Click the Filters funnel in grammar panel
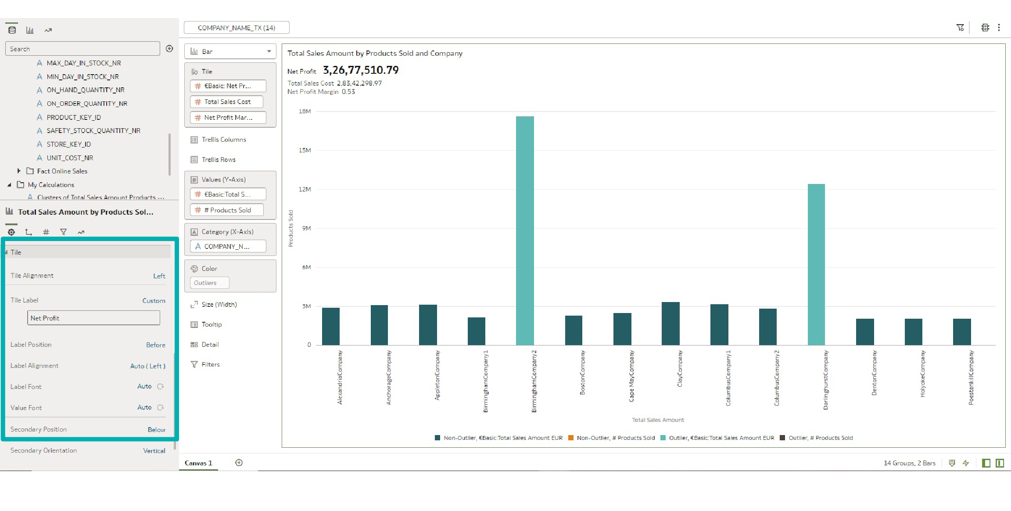The width and height of the screenshot is (1011, 511). coord(194,364)
